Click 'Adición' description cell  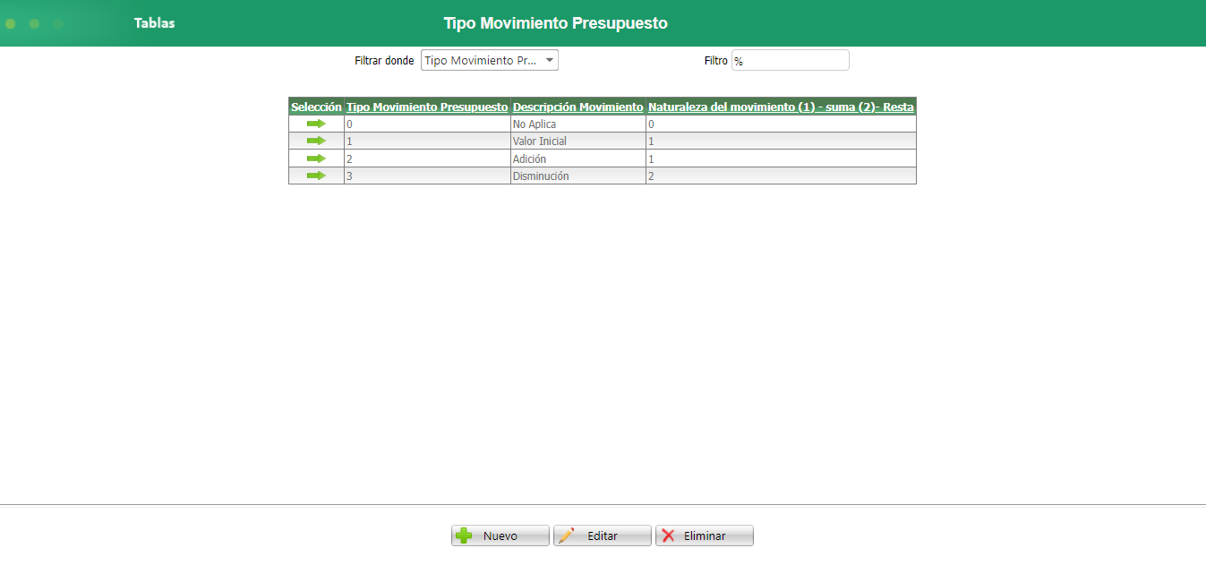coord(577,158)
